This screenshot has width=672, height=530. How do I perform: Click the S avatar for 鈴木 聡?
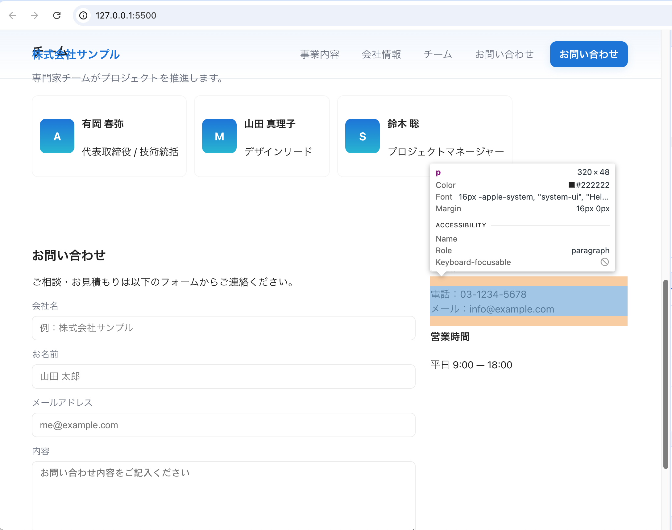pos(362,136)
